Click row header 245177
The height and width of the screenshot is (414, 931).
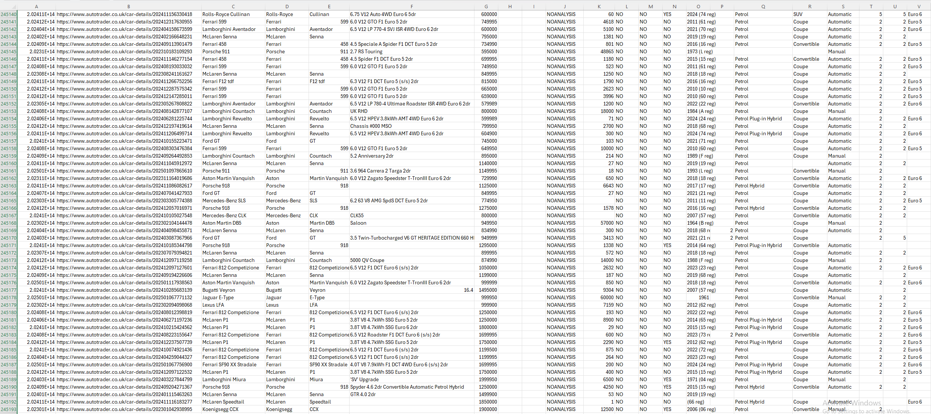pyautogui.click(x=9, y=290)
